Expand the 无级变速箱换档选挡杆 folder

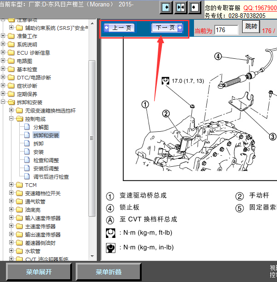coord(11,110)
